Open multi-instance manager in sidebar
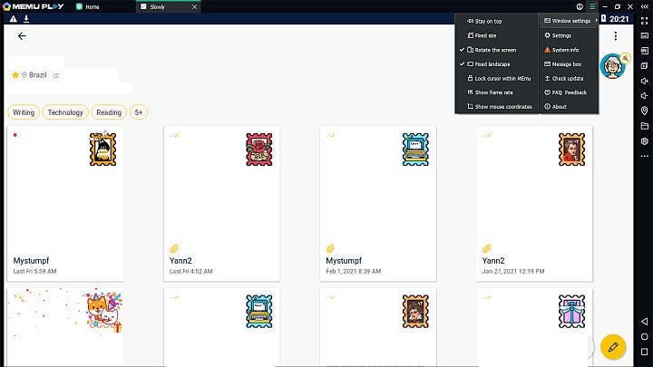This screenshot has width=653, height=367. coord(645,66)
